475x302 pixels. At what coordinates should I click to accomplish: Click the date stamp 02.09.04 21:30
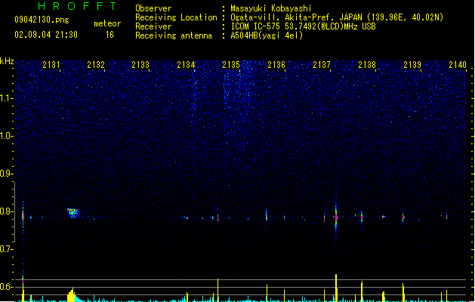pyautogui.click(x=46, y=35)
